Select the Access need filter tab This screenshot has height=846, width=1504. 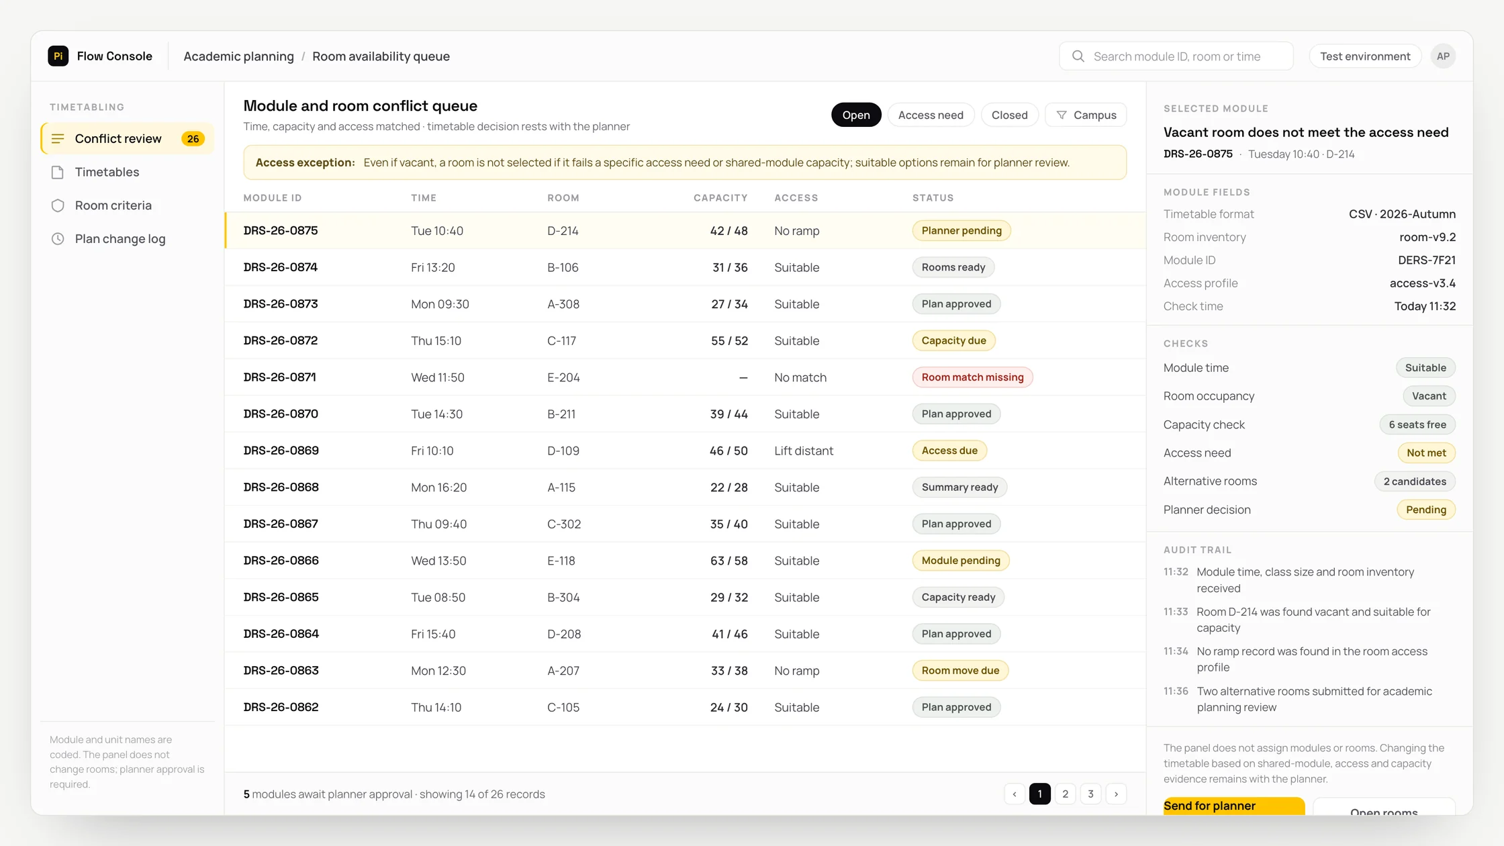(x=931, y=115)
